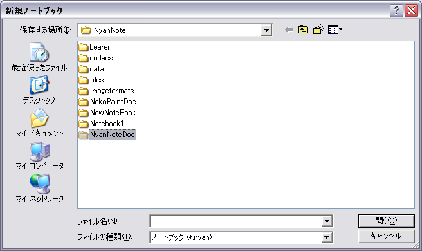422x251 pixels.
Task: Close the 新規ノートブック dialog
Action: pyautogui.click(x=412, y=10)
